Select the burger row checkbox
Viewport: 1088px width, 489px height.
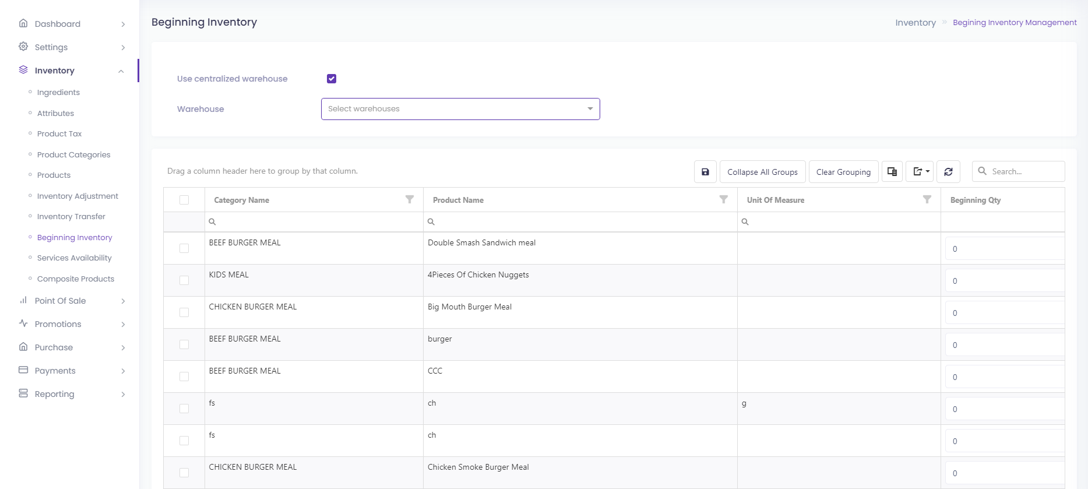pos(184,344)
